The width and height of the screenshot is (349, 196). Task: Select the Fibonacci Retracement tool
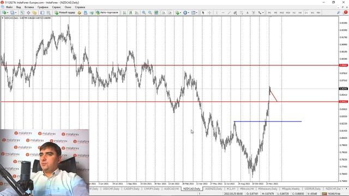point(241,13)
